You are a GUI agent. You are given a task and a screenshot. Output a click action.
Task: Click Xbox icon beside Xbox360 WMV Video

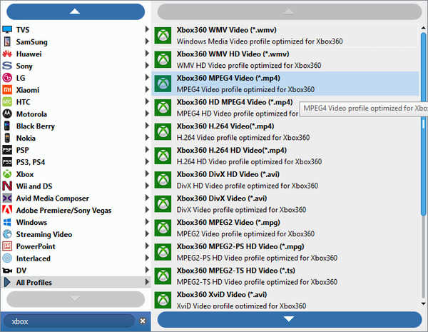(163, 36)
